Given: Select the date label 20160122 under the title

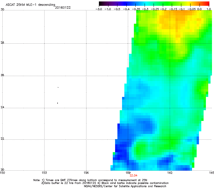Looking at the screenshot, I should (x=63, y=8).
